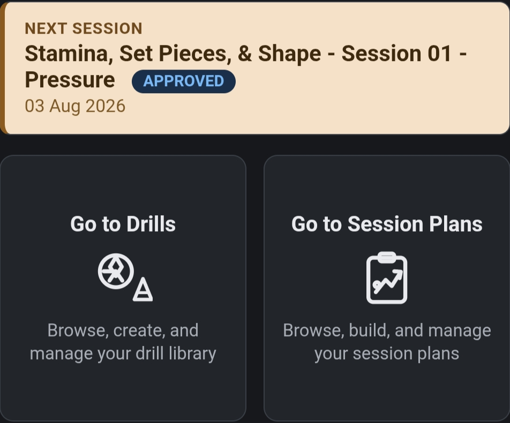Click the NEXT SESSION label
Image resolution: width=510 pixels, height=423 pixels.
[84, 28]
